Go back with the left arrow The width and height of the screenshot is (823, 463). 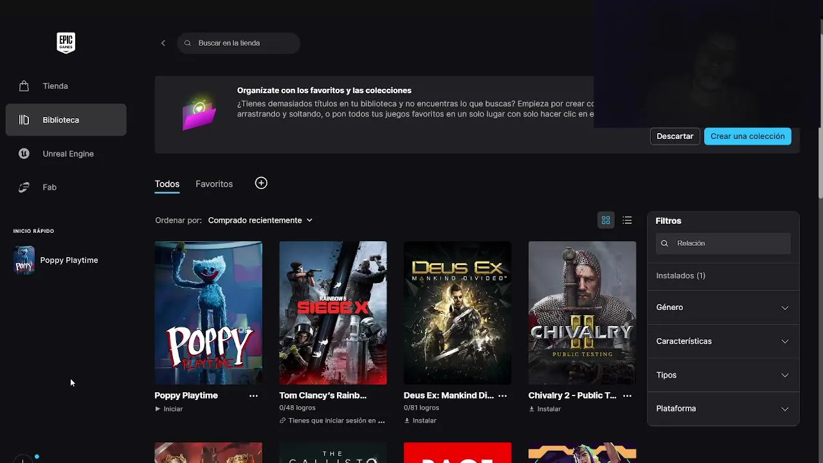pos(163,43)
